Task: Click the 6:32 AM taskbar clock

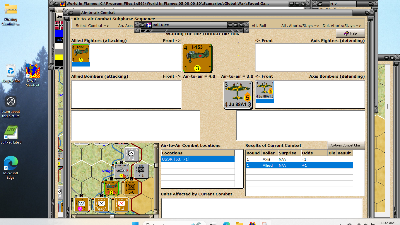Action: click(x=388, y=223)
